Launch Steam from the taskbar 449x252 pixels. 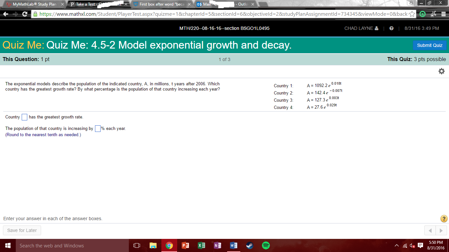250,245
